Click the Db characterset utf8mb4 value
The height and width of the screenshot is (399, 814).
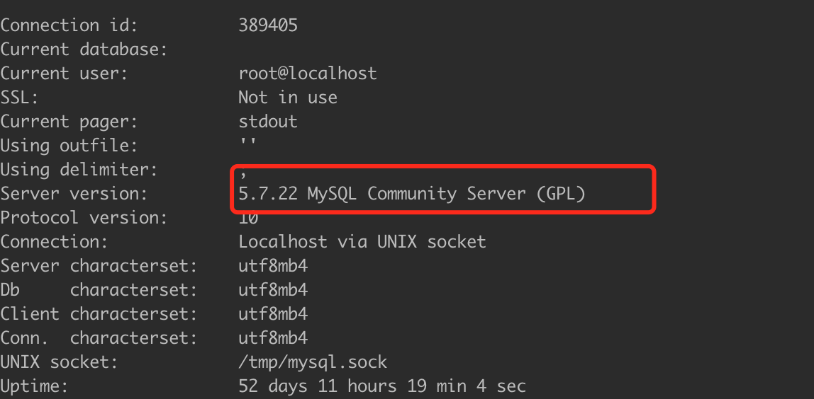[x=273, y=290]
